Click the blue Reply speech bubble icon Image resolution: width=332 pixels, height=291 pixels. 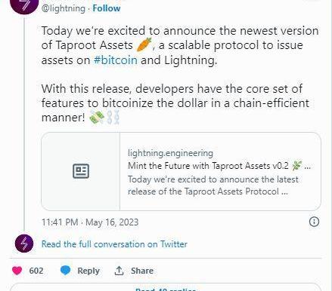click(66, 271)
